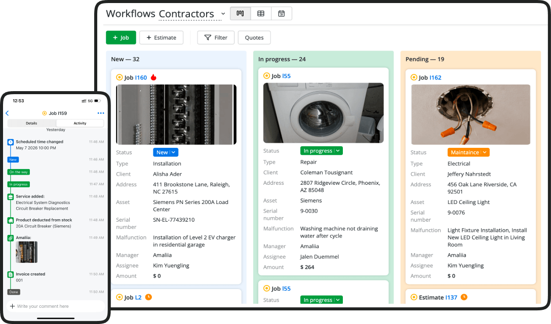
Task: Click client name Coleman Tousignant
Action: [327, 173]
